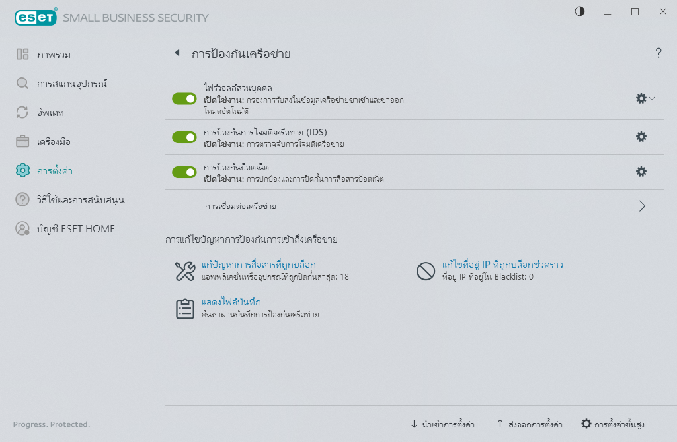Click the back arrow beside การป้องกันเครือข่าย
The image size is (677, 442).
(177, 53)
